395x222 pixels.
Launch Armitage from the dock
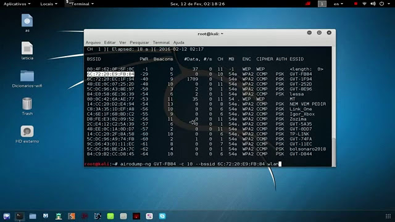click(59, 216)
